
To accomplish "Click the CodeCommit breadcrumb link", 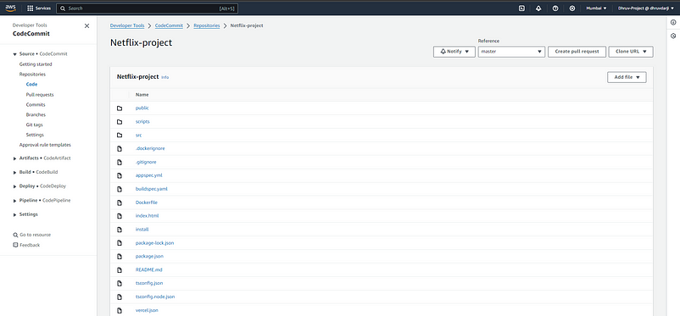I will coord(169,25).
